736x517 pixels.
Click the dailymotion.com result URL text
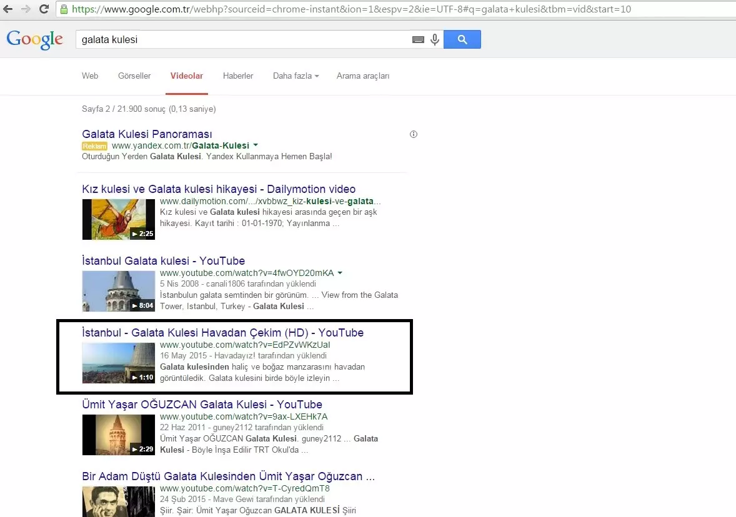tap(271, 201)
